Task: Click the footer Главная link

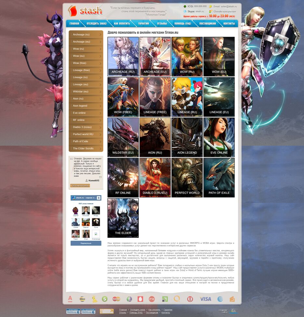Action: (x=123, y=310)
